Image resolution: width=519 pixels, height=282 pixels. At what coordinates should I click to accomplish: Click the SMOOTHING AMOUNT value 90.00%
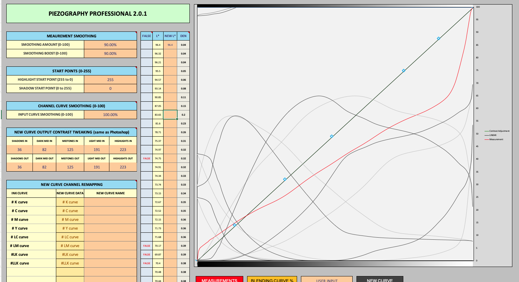tap(110, 45)
